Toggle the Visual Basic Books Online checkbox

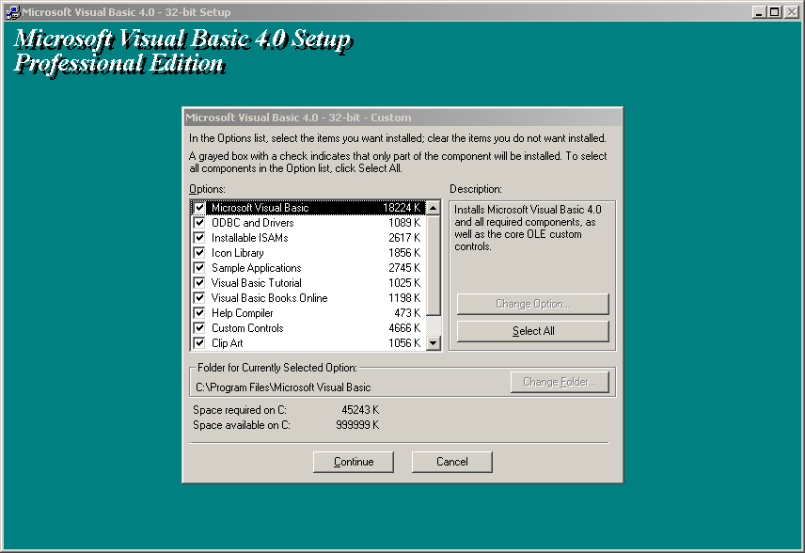pyautogui.click(x=199, y=298)
